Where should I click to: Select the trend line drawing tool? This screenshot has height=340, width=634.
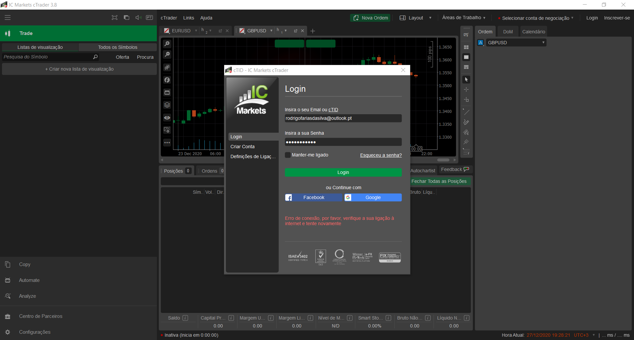pyautogui.click(x=466, y=112)
